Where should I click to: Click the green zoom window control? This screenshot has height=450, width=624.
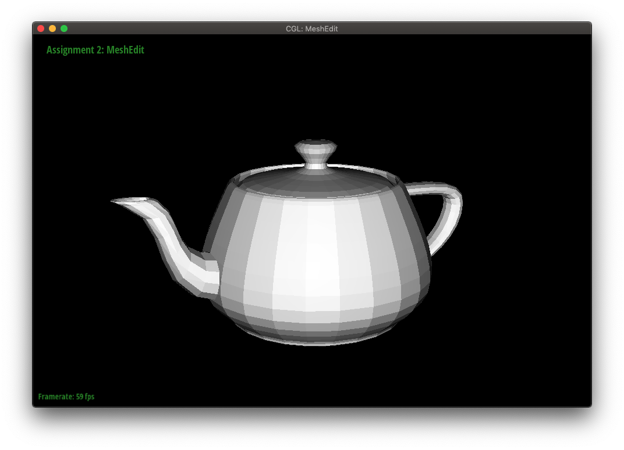[x=64, y=27]
